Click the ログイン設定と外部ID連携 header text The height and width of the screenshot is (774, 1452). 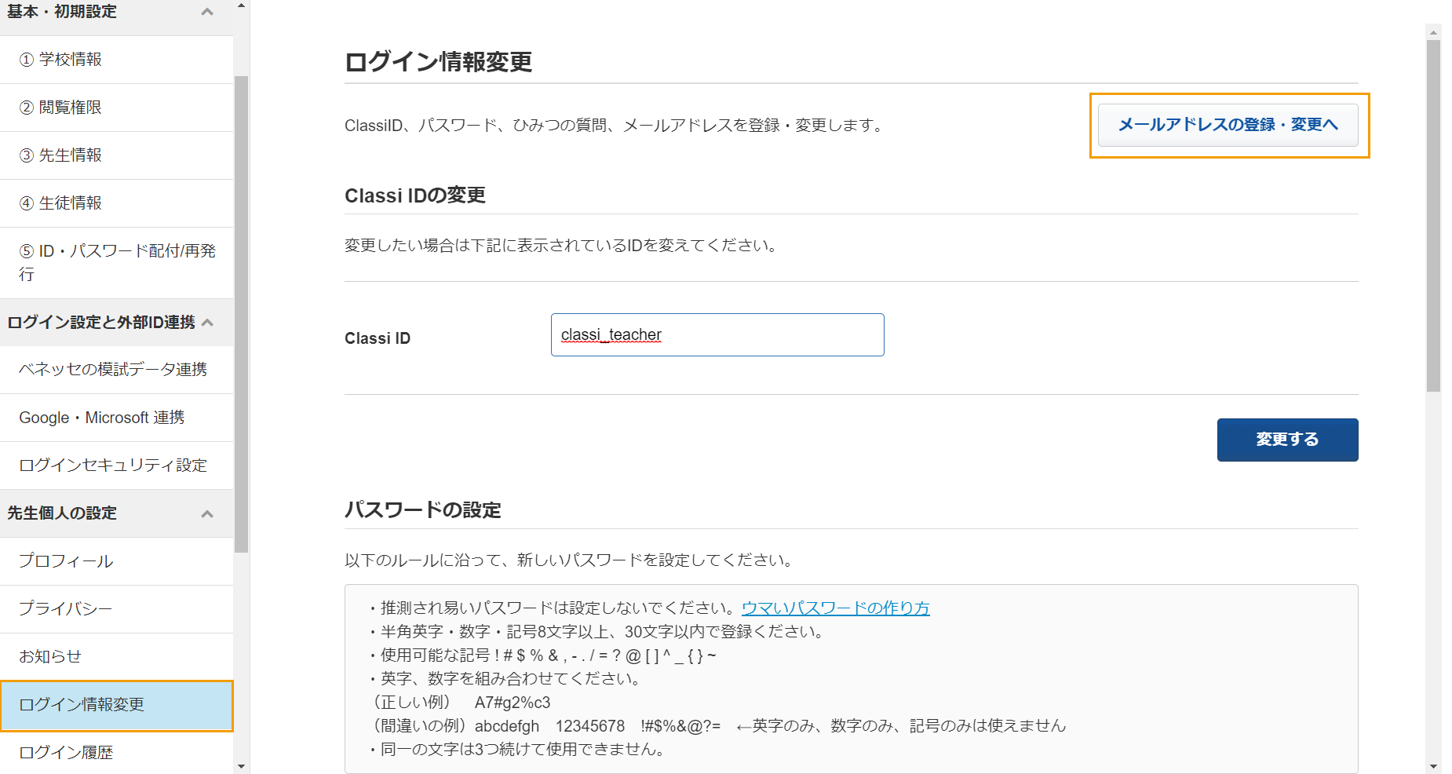[101, 323]
